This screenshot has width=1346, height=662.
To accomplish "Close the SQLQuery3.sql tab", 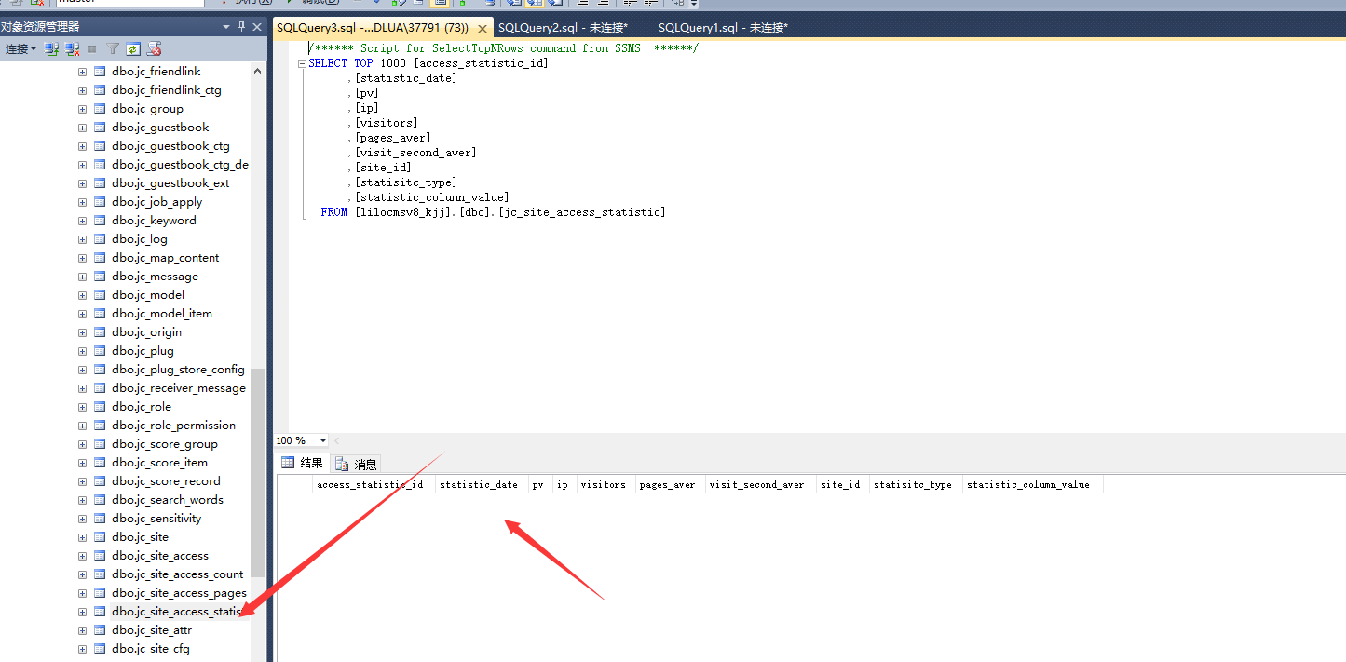I will [484, 28].
